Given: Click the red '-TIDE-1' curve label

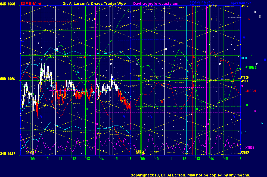Looking at the screenshot, I should point(251,91).
